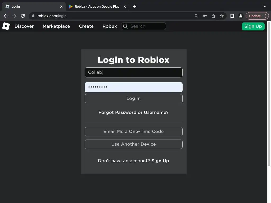Focus the password field
The image size is (271, 203).
coord(134,87)
